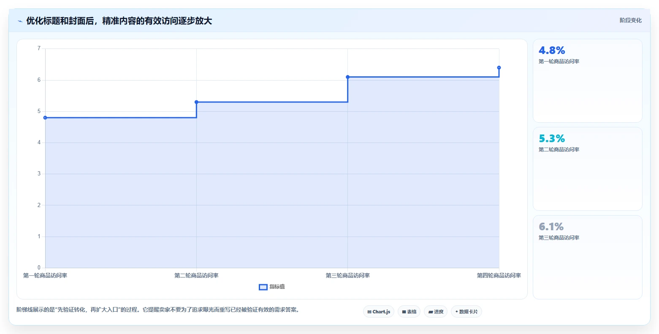Select the 数据卡片 tag chip
This screenshot has height=334, width=659.
coord(466,312)
